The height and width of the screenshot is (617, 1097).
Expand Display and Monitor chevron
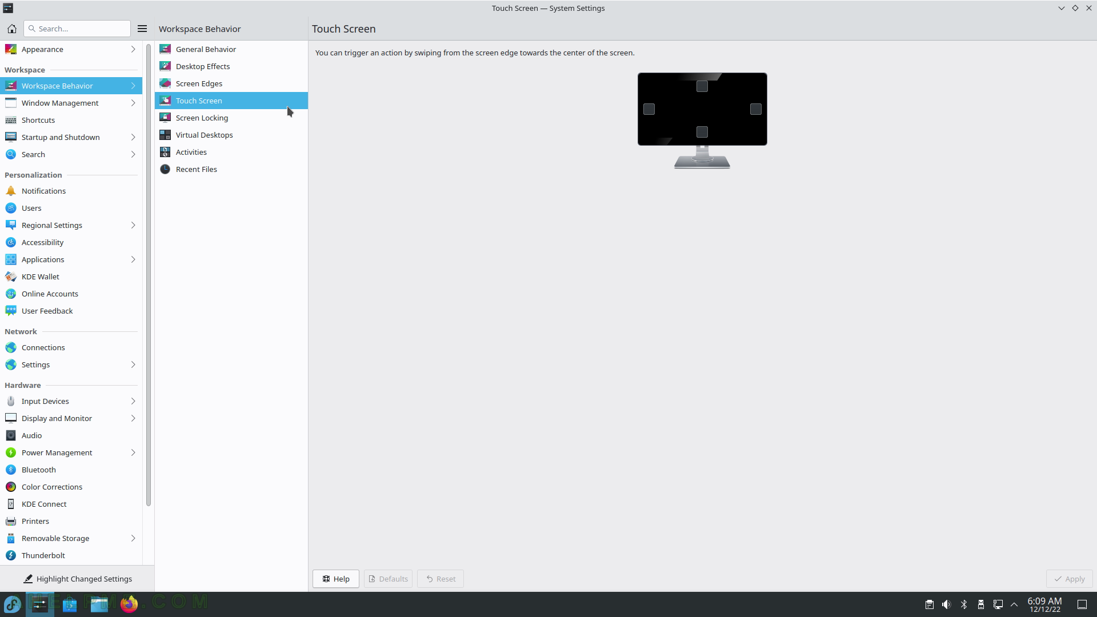point(133,418)
